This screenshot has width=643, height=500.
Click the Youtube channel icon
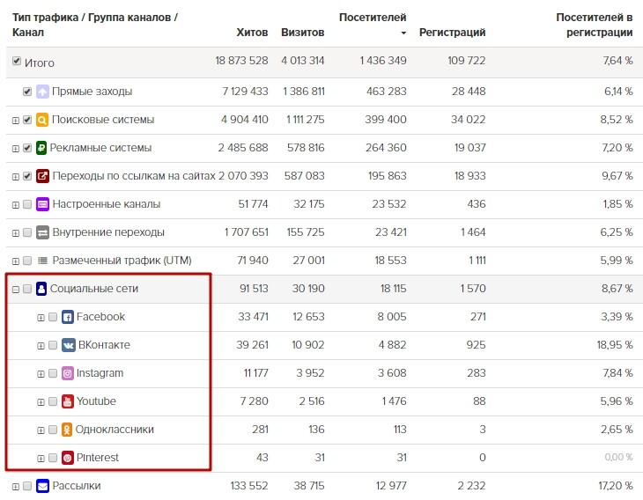[x=68, y=401]
